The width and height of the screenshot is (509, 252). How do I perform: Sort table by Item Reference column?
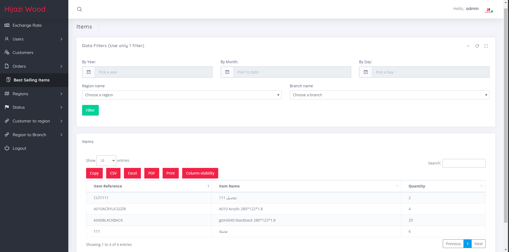pyautogui.click(x=149, y=186)
